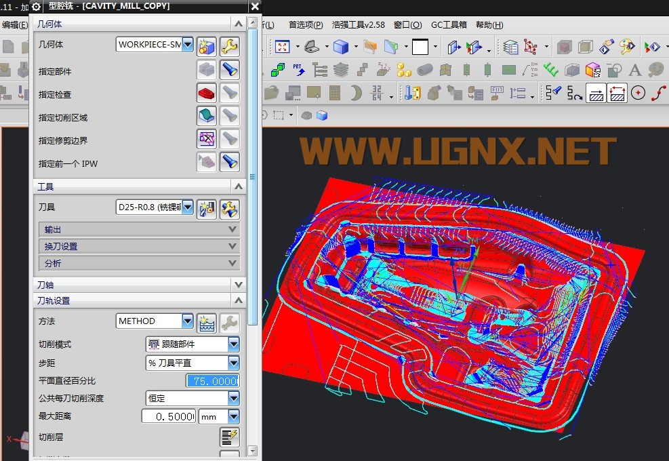
Task: Open the 编辑(E) menu
Action: tap(15, 25)
